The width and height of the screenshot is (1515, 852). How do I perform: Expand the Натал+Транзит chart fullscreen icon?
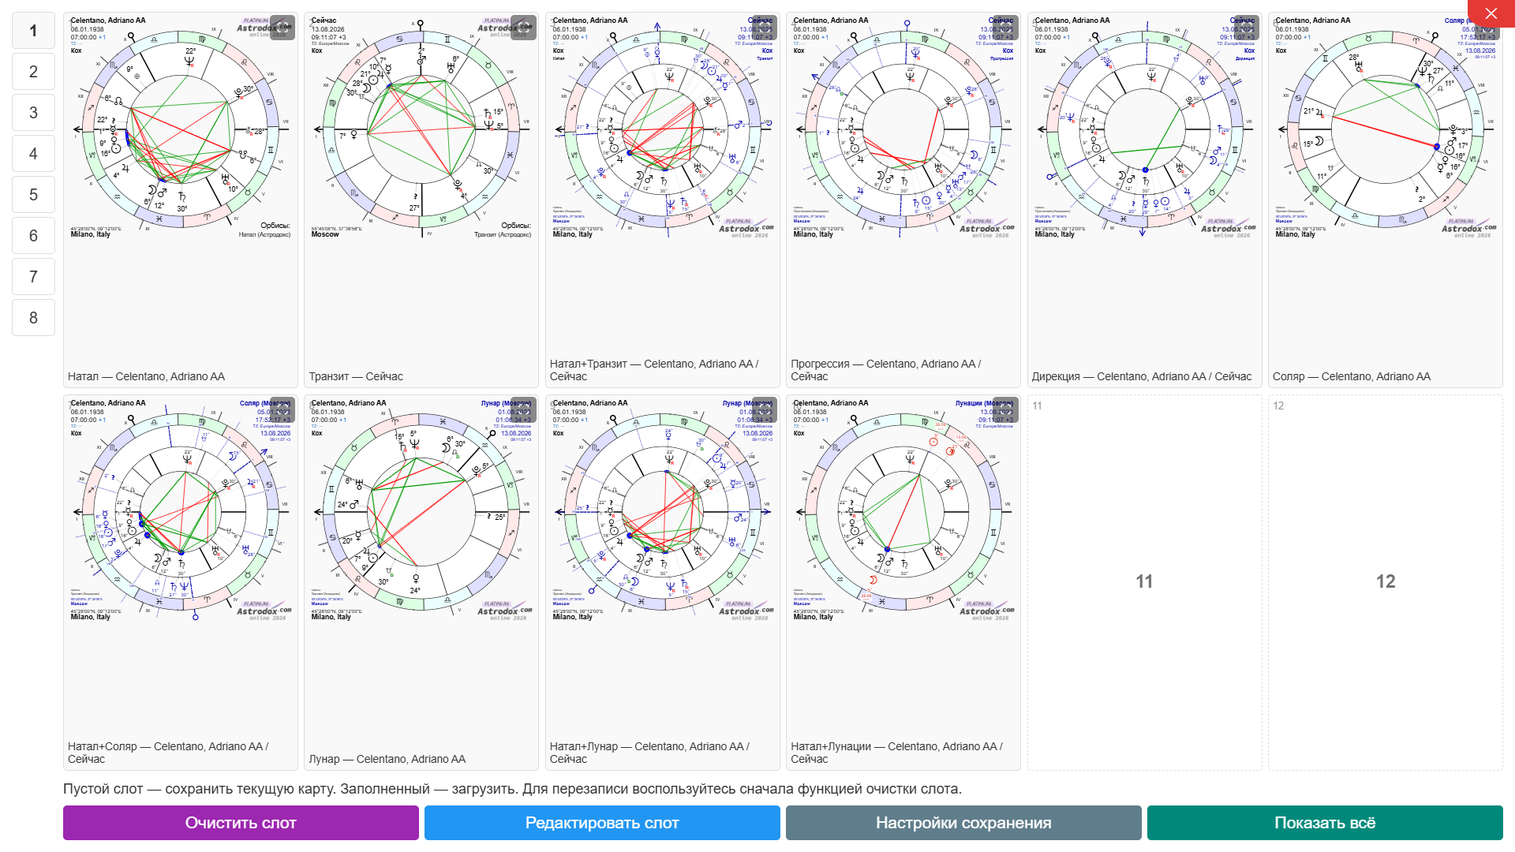tap(765, 28)
